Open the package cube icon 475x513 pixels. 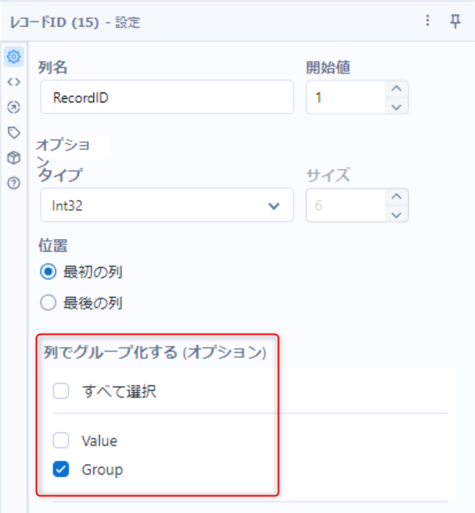click(14, 158)
